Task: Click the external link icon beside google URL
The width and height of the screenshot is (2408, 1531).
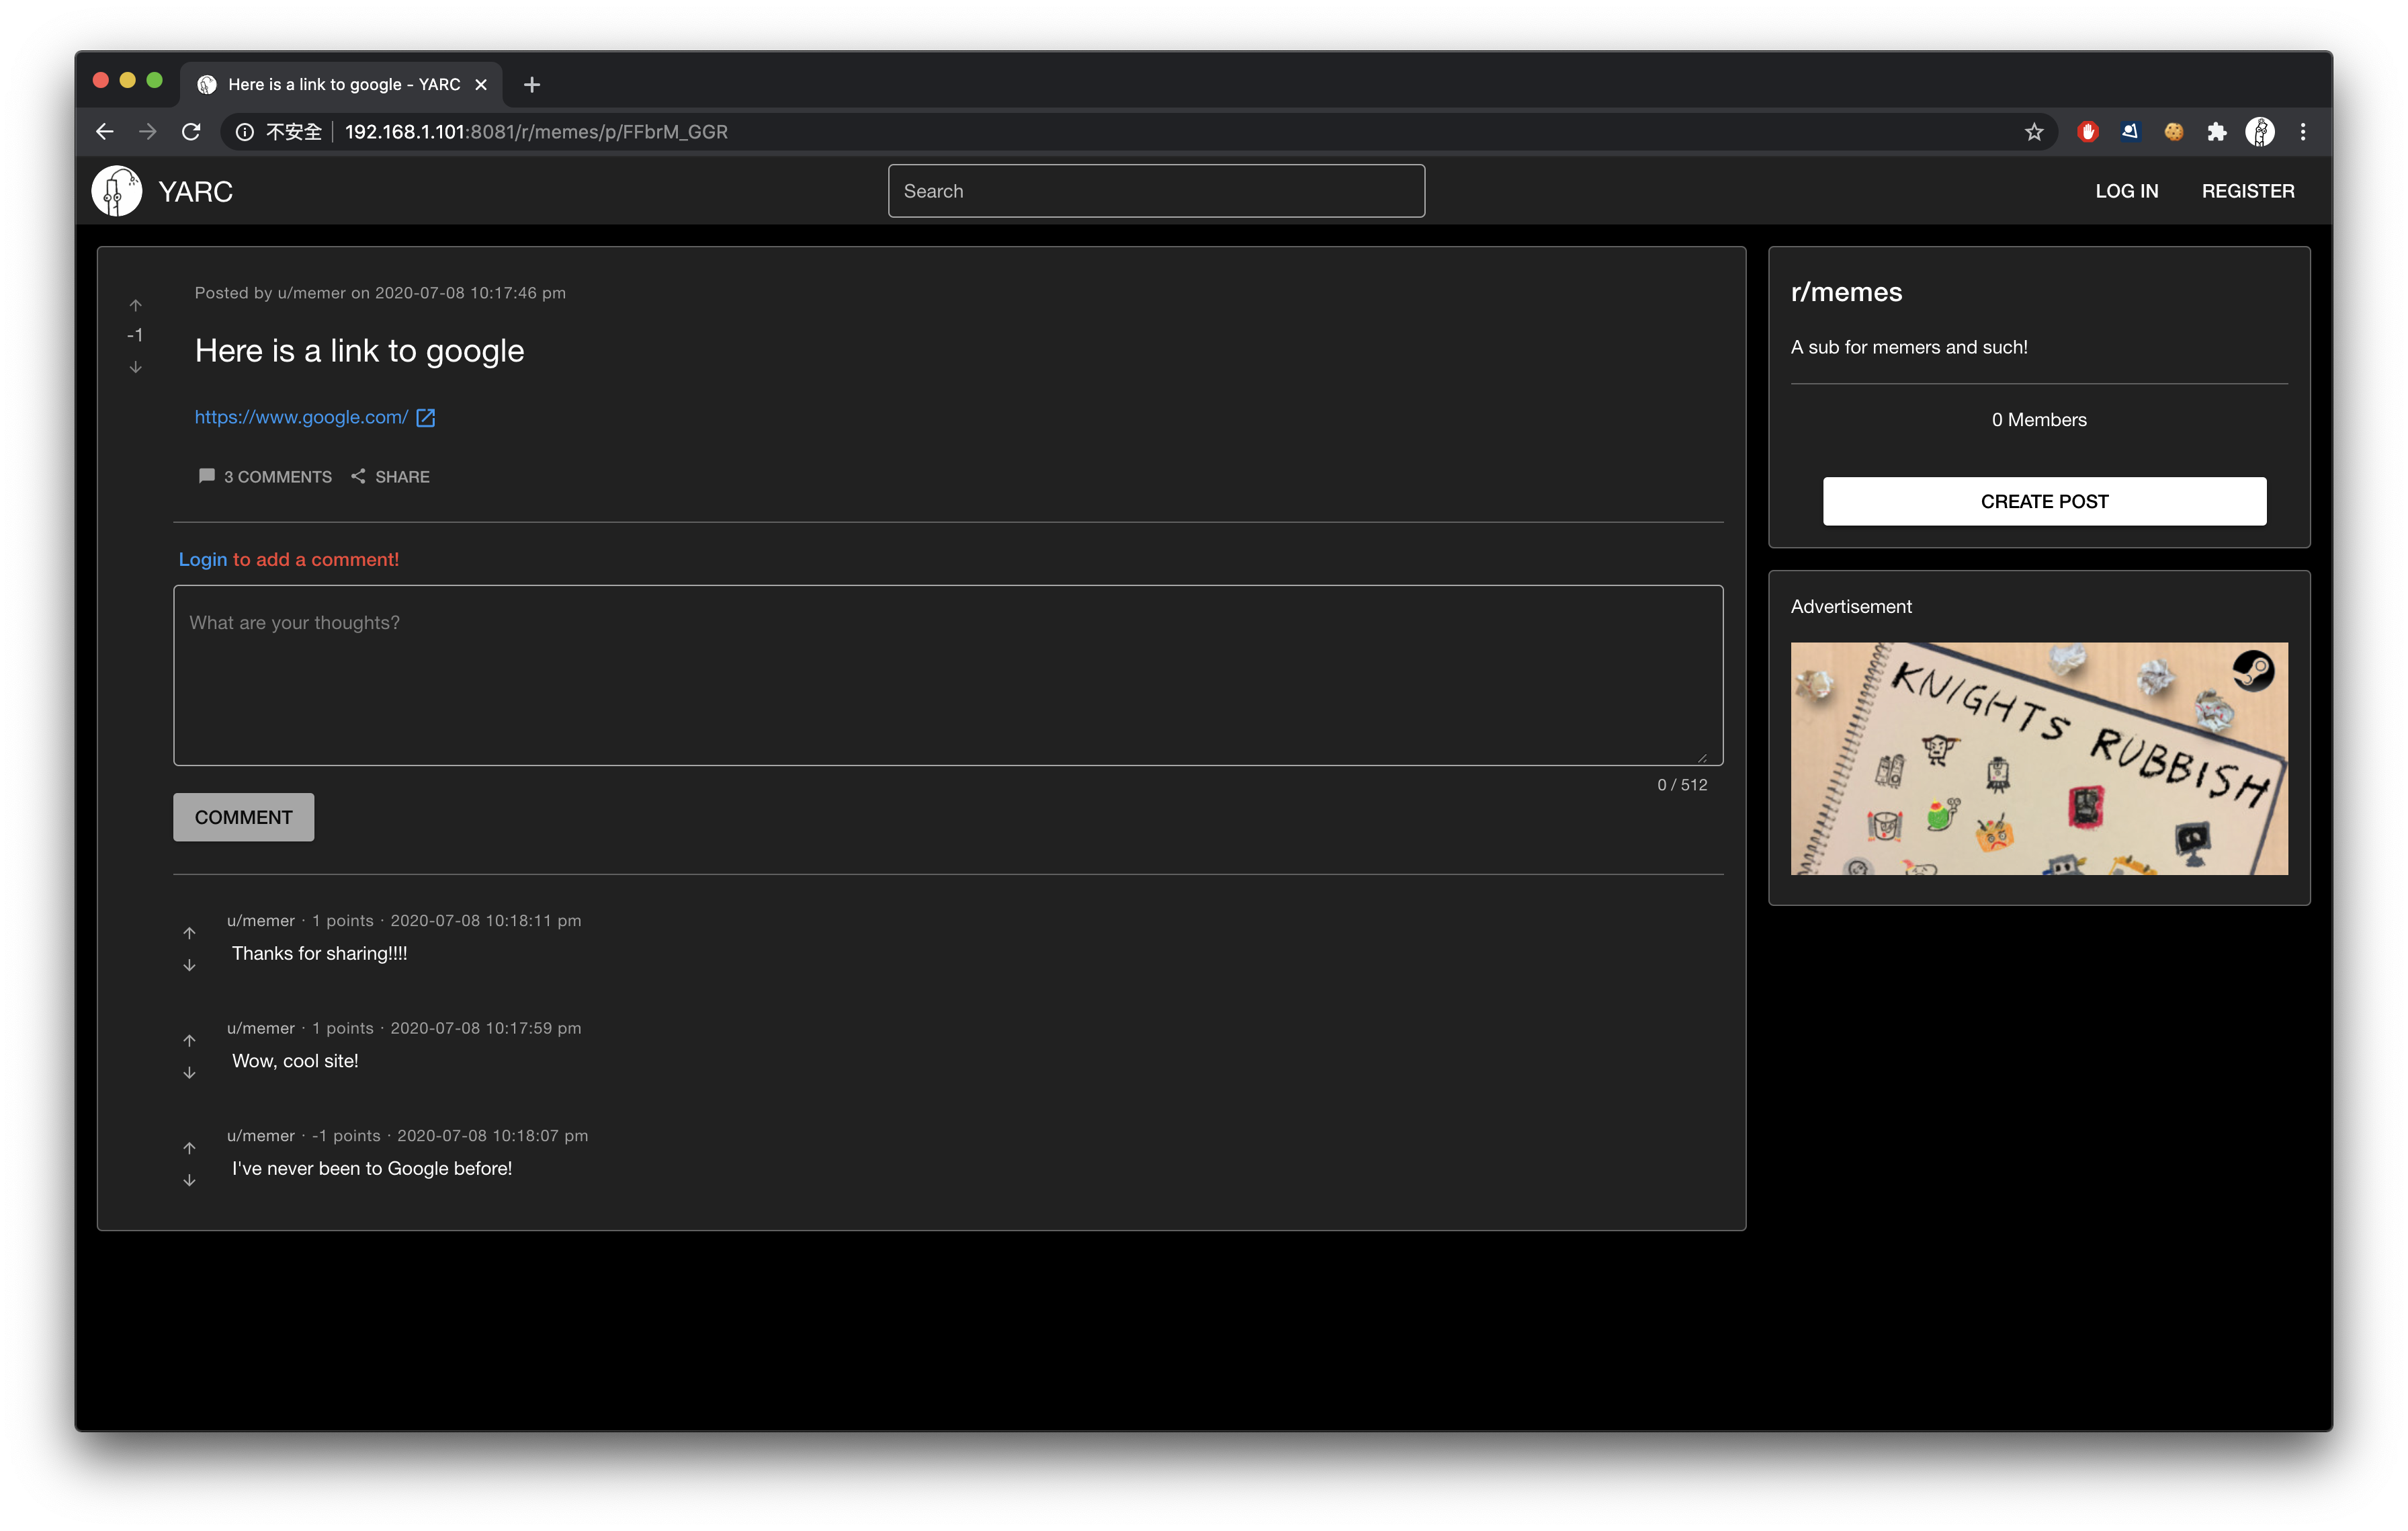Action: (426, 418)
